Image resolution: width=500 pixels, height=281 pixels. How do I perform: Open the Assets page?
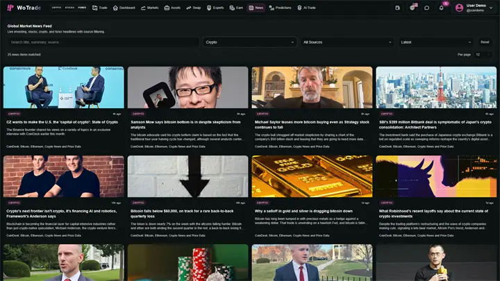coord(172,8)
